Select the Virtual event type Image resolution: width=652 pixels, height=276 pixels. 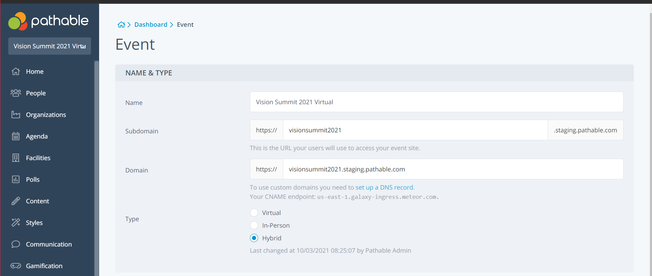coord(254,213)
